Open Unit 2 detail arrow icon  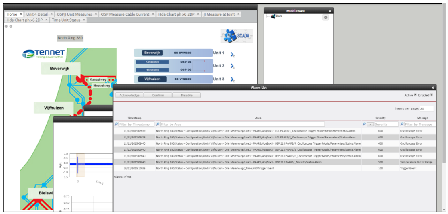233,66
